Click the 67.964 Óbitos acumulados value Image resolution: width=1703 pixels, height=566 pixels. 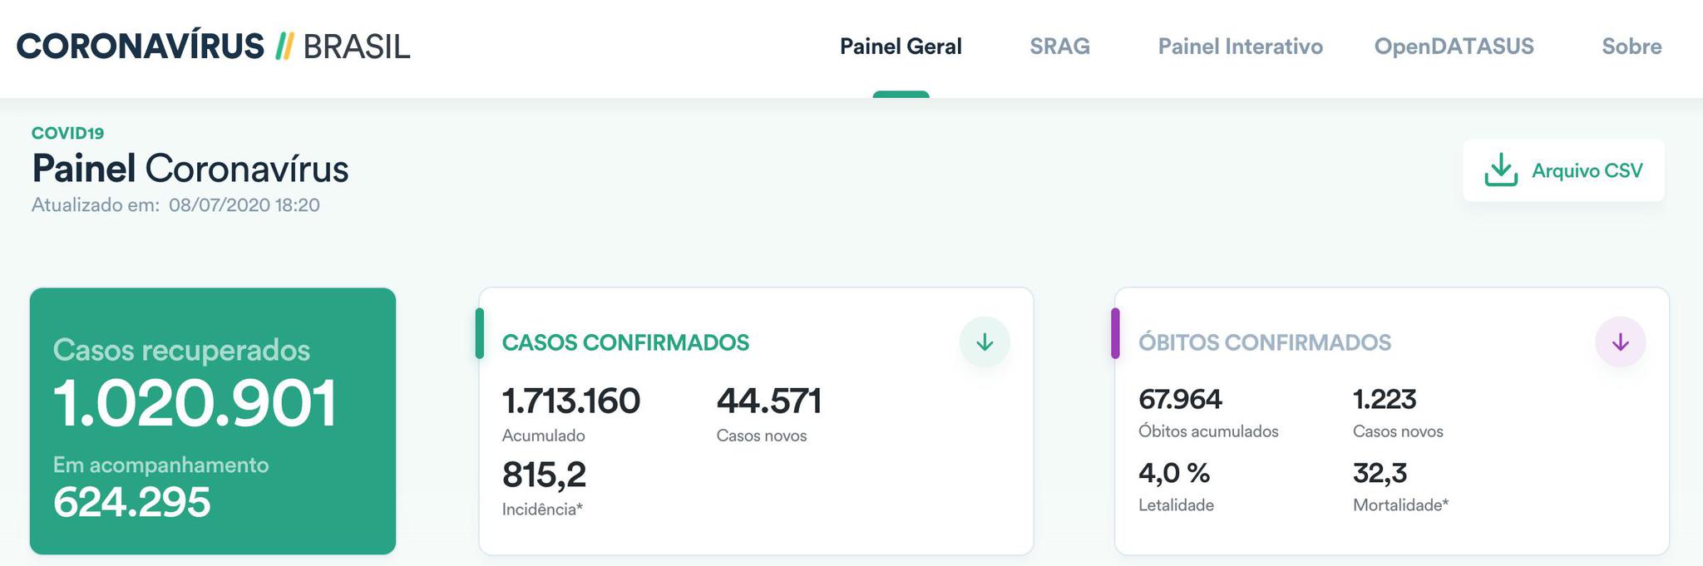(x=1180, y=399)
